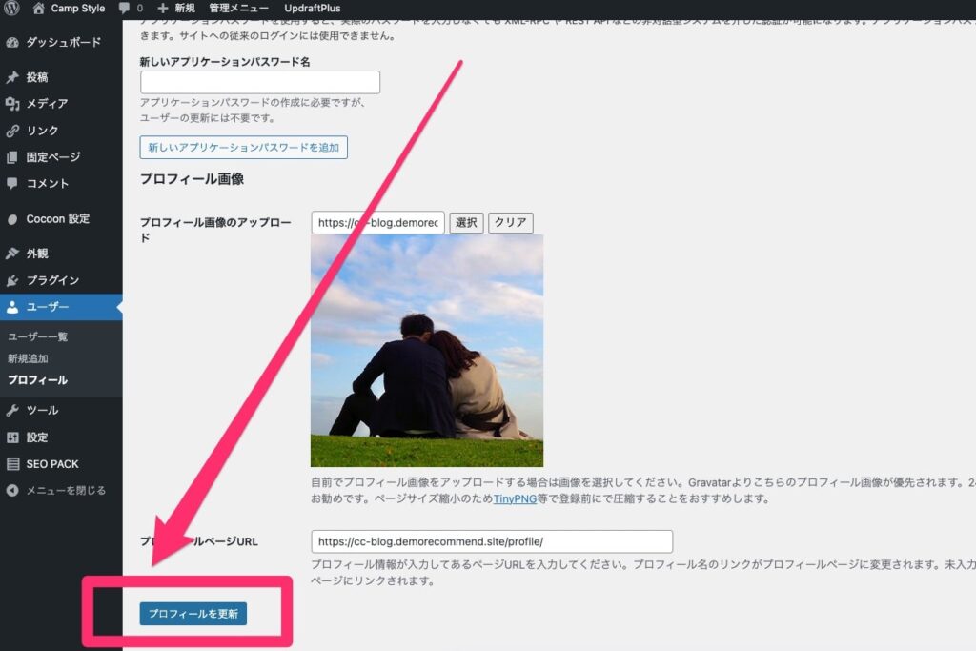Click the home icon beside Camp Style
Viewport: 976px width, 651px height.
point(38,8)
